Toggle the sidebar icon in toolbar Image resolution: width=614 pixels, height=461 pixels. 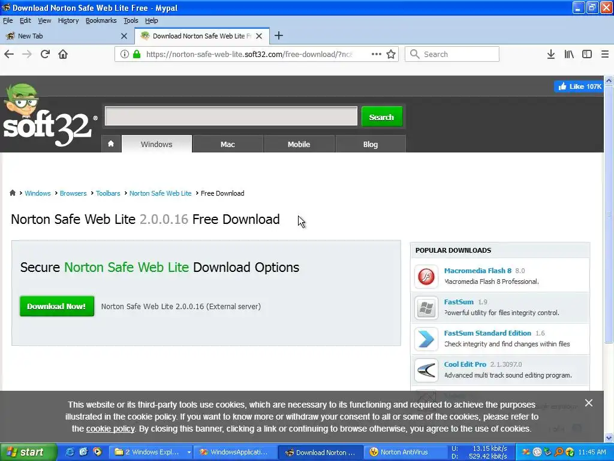[587, 54]
